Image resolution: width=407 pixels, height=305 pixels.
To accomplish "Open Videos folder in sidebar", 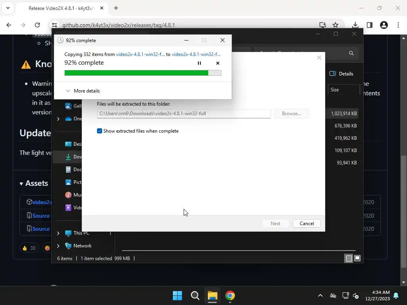I will (74, 207).
